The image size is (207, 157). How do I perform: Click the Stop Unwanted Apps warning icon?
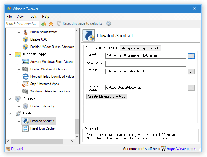tap(25, 84)
